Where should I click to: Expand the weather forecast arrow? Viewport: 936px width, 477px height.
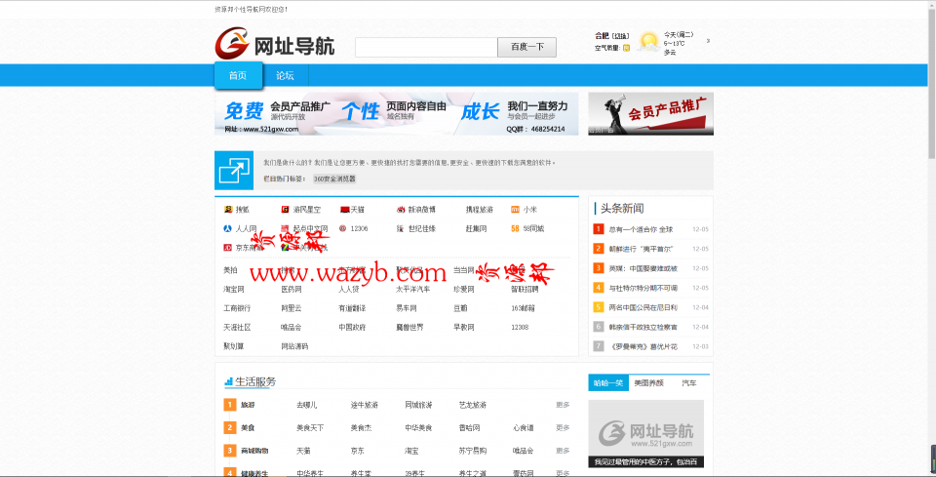click(x=708, y=41)
